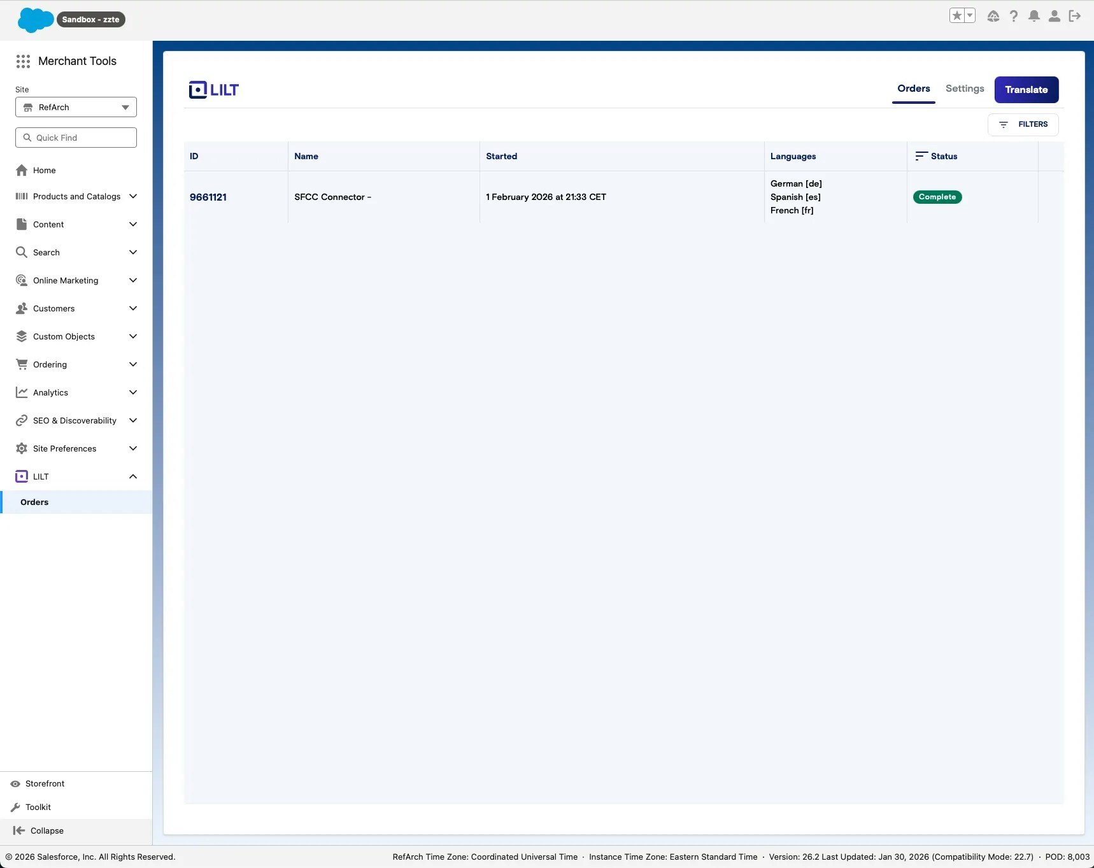Click the Analytics chart icon
The width and height of the screenshot is (1094, 868).
coord(22,392)
